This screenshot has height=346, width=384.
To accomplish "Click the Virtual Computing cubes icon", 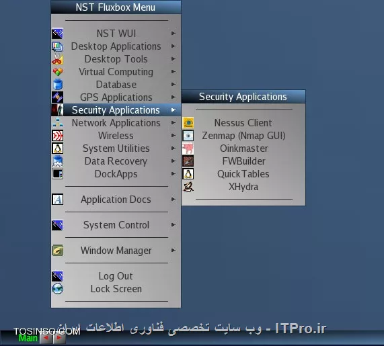I will (x=58, y=72).
